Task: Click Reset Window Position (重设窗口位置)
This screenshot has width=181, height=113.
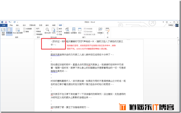Action: pos(90,34)
